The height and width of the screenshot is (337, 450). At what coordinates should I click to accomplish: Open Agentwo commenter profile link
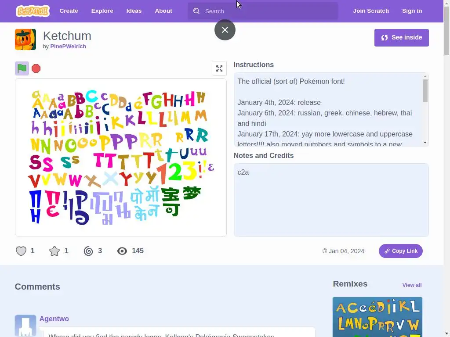(x=54, y=319)
